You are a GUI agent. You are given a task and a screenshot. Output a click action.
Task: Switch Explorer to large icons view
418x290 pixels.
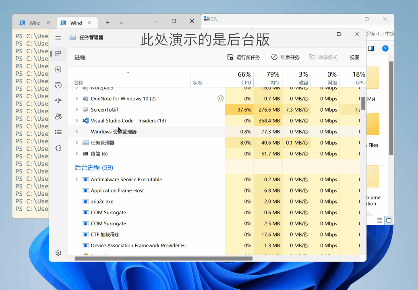(x=389, y=220)
